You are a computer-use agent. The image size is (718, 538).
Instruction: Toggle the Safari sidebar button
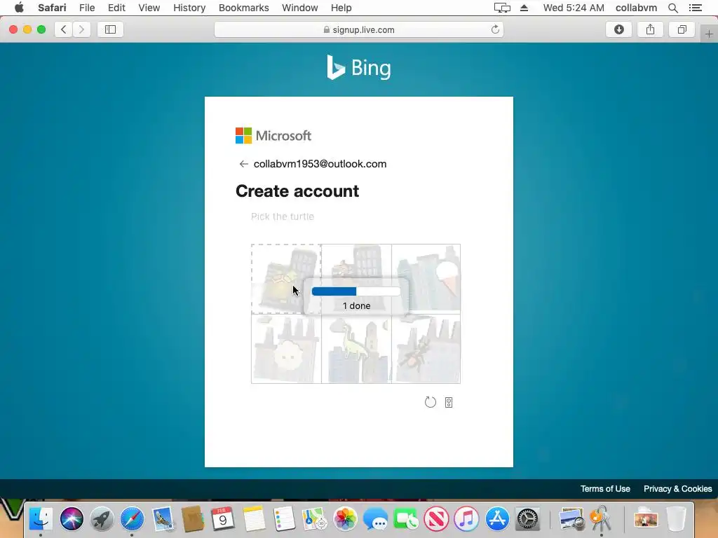click(110, 29)
